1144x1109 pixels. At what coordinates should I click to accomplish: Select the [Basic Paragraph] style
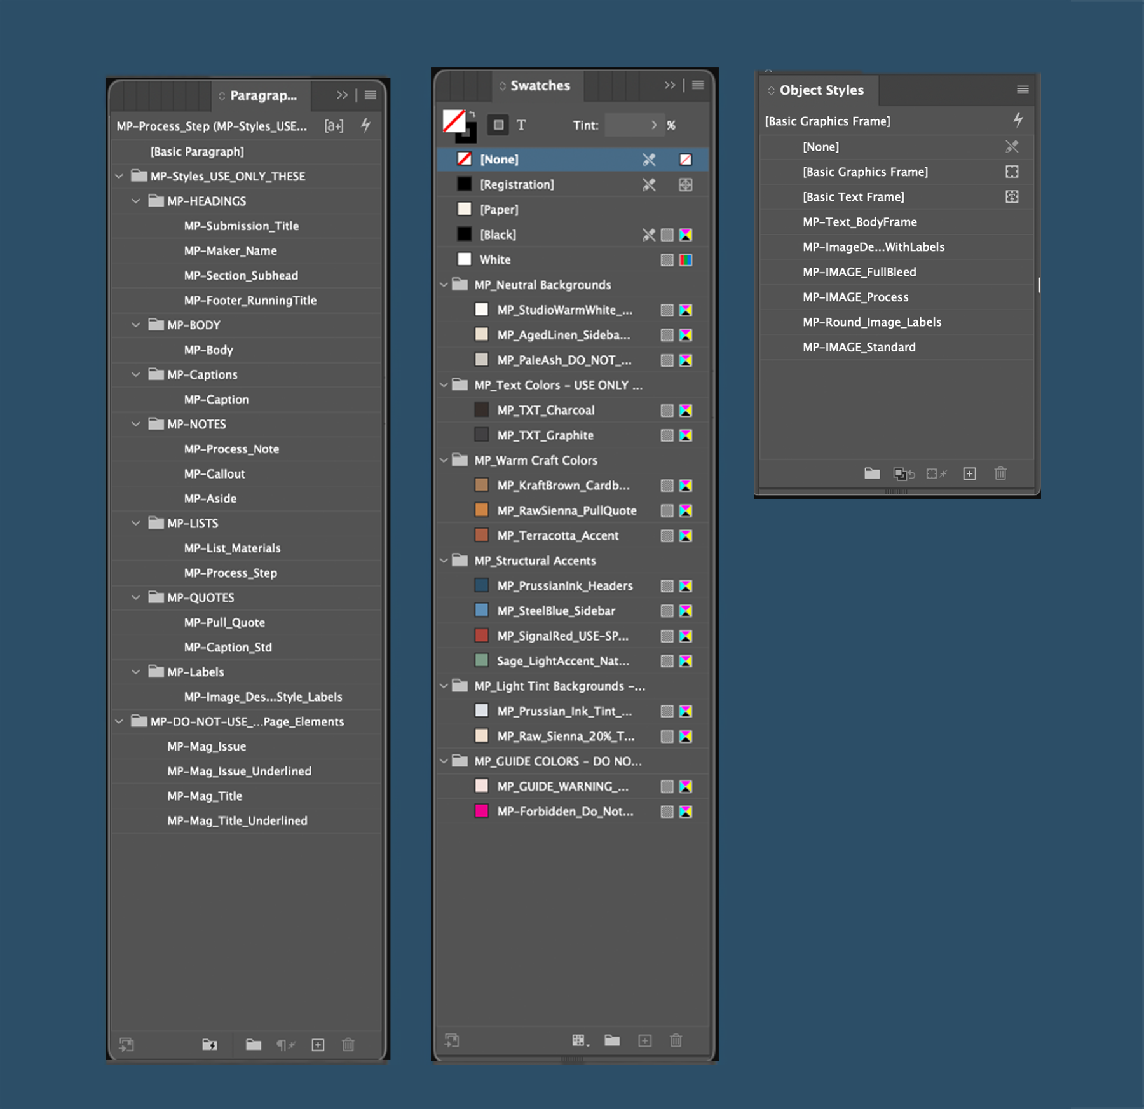[247, 151]
